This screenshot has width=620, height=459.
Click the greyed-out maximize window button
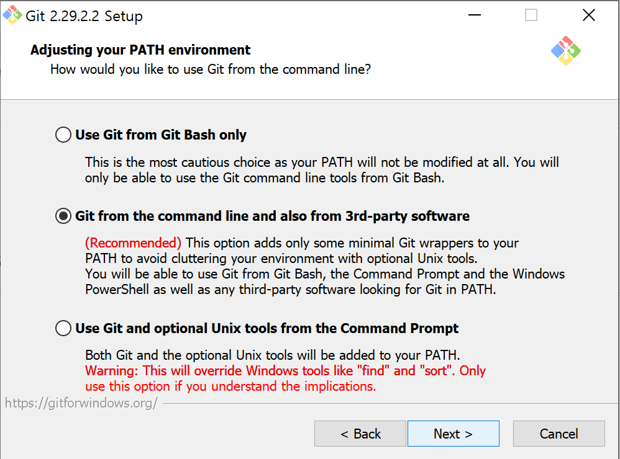531,15
